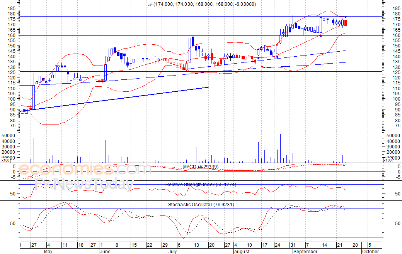
Task: Click the x100 volume multiplier box on the right axis
Action: coord(387,160)
